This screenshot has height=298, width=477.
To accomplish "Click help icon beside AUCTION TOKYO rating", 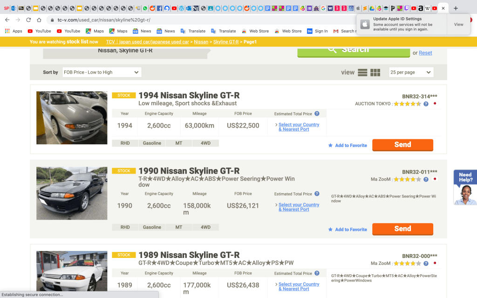I will (x=426, y=104).
